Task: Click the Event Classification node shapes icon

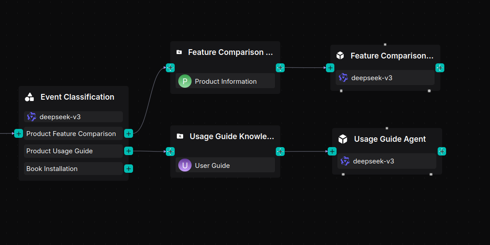Action: 30,97
